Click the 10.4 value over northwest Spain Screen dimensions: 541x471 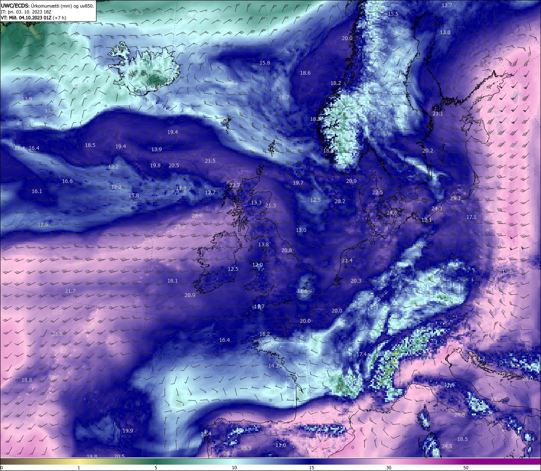[x=206, y=434]
